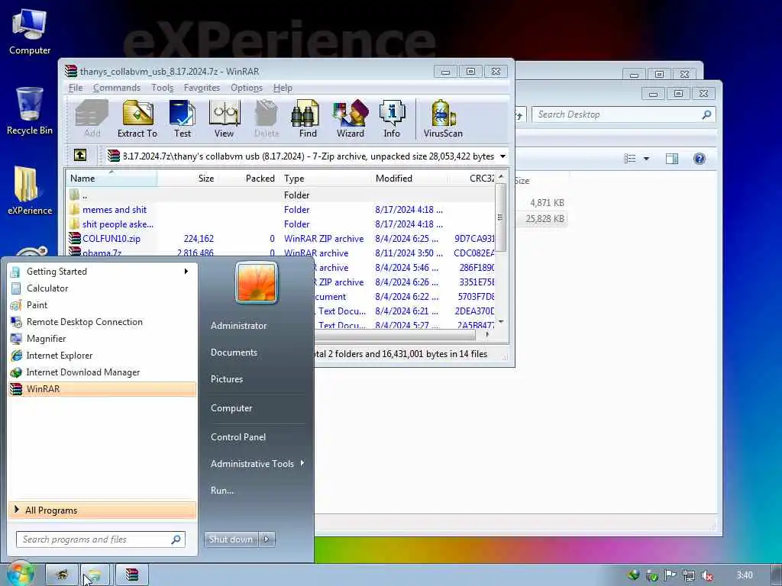Click the Extract To toolbar icon
This screenshot has height=586, width=782.
coord(137,118)
